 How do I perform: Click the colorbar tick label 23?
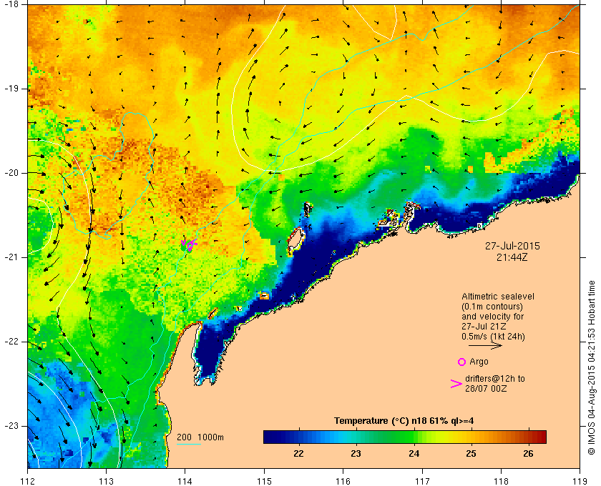[356, 453]
